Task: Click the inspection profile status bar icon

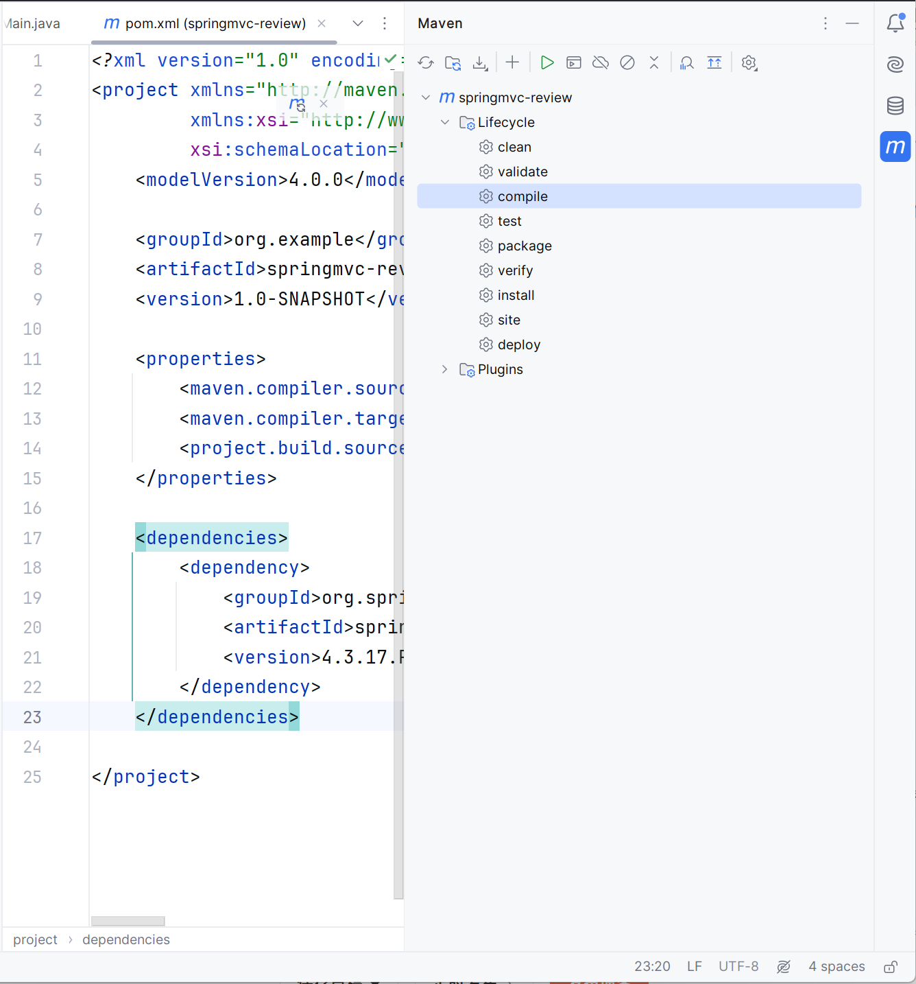Action: coord(784,967)
